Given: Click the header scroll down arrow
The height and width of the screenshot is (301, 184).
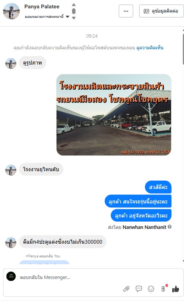Looking at the screenshot, I should click(x=74, y=18).
